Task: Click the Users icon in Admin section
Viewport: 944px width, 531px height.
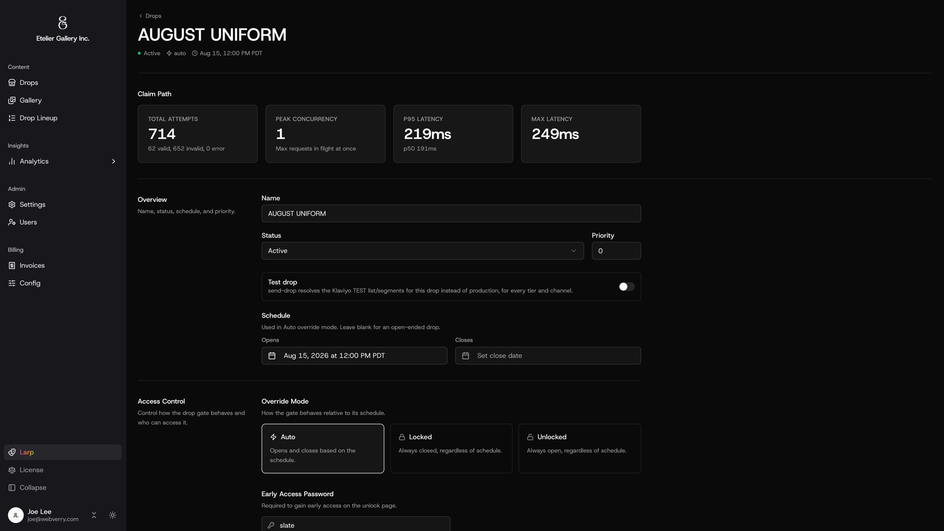Action: [x=12, y=222]
